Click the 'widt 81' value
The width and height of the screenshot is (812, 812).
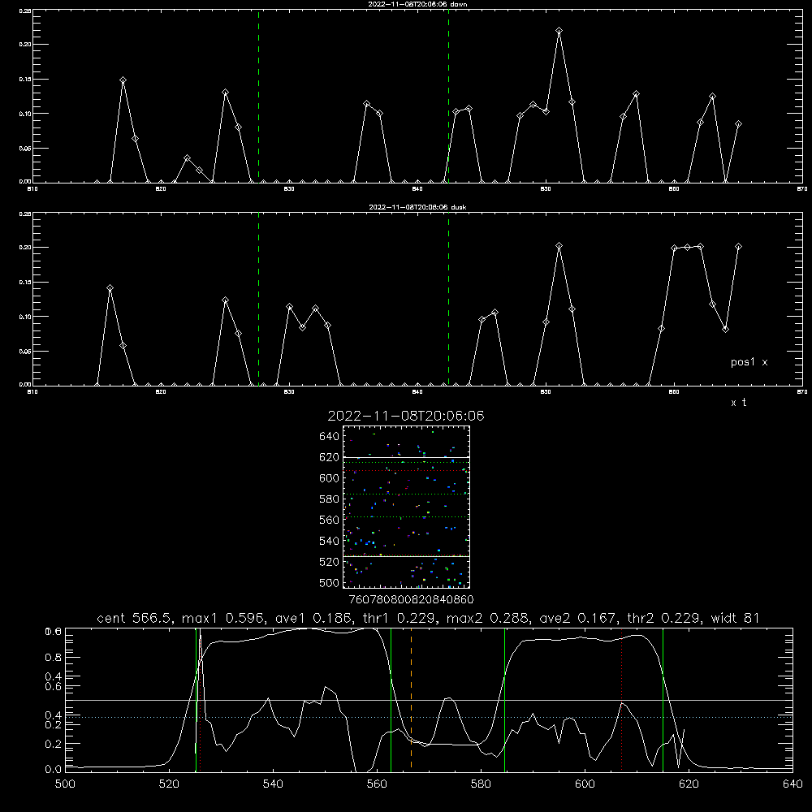pos(735,618)
